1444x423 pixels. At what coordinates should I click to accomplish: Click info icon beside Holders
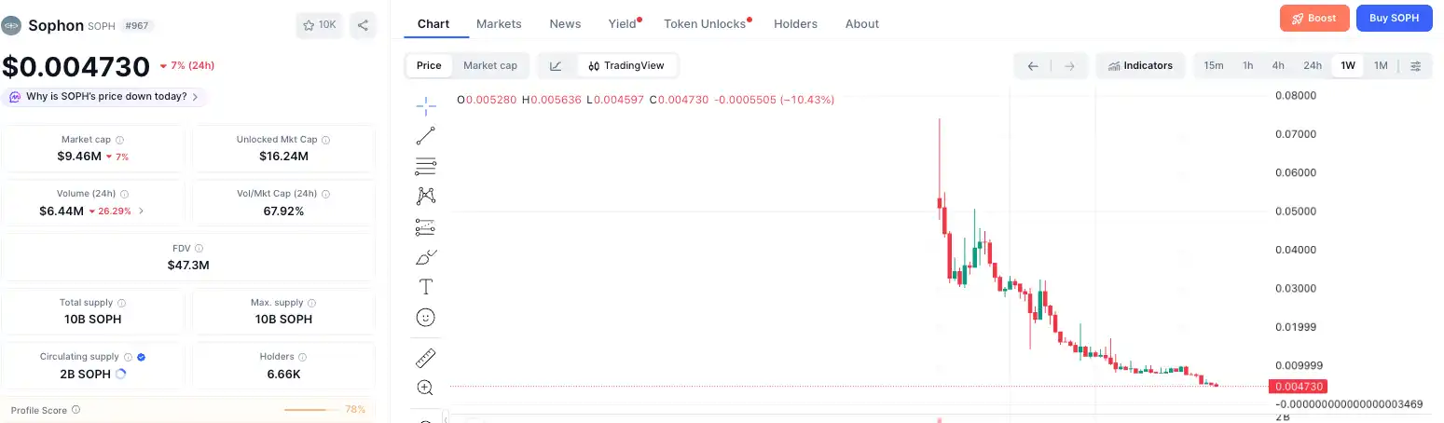click(x=302, y=357)
